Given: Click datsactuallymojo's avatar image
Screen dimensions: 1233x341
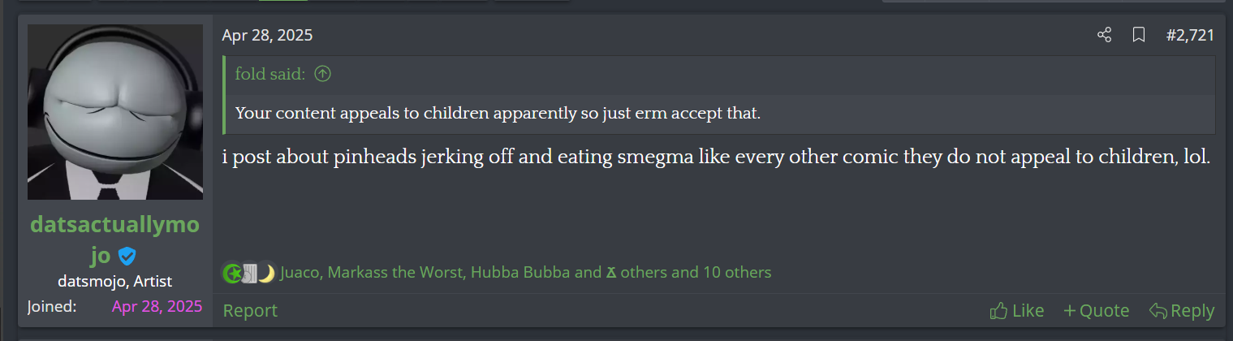Looking at the screenshot, I should [x=115, y=112].
